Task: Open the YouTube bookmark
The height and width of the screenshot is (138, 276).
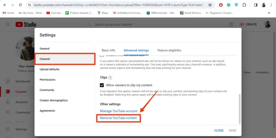Action: [x=54, y=13]
